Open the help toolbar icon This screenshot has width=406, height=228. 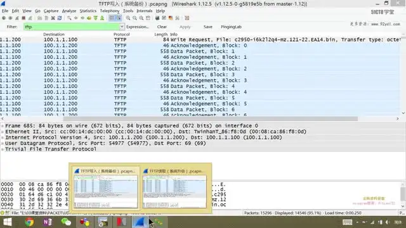point(187,18)
